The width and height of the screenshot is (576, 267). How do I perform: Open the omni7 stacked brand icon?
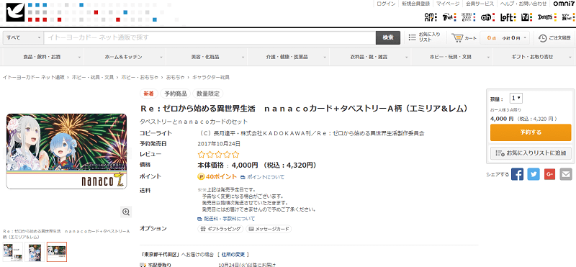coord(430,17)
